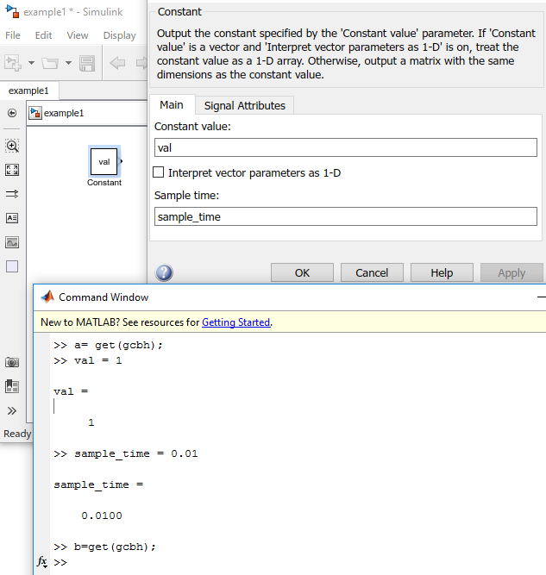Click the Hide/Show Explorer Bar circle icon
546x575 pixels.
[x=12, y=113]
